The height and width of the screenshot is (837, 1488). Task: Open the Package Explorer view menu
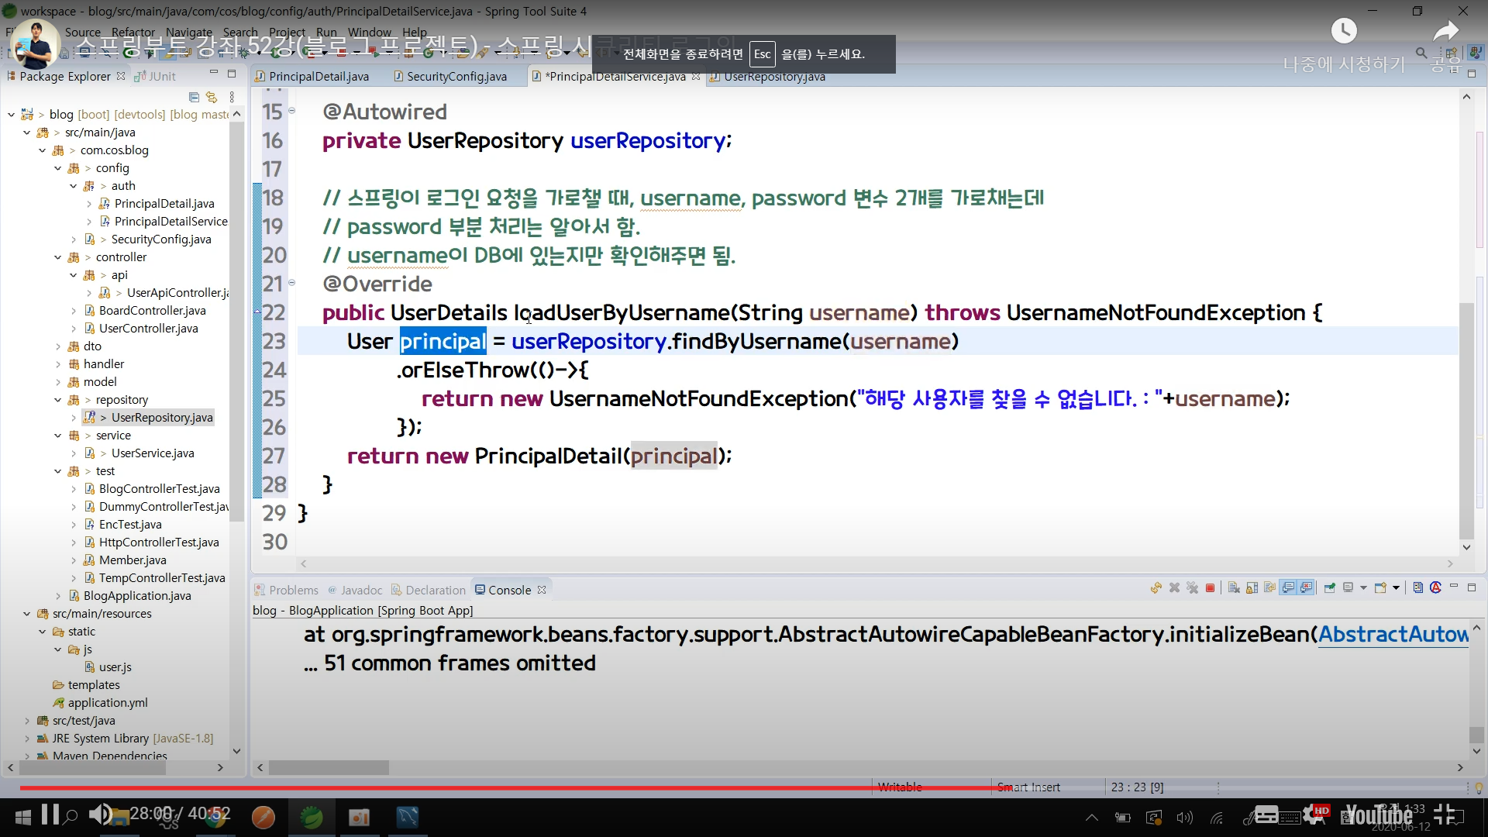[x=232, y=97]
